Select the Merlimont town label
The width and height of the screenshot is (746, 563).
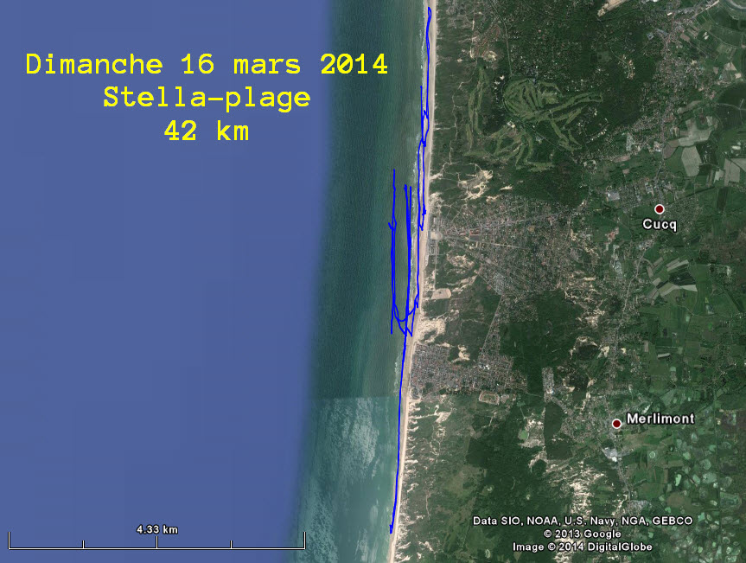[x=660, y=419]
